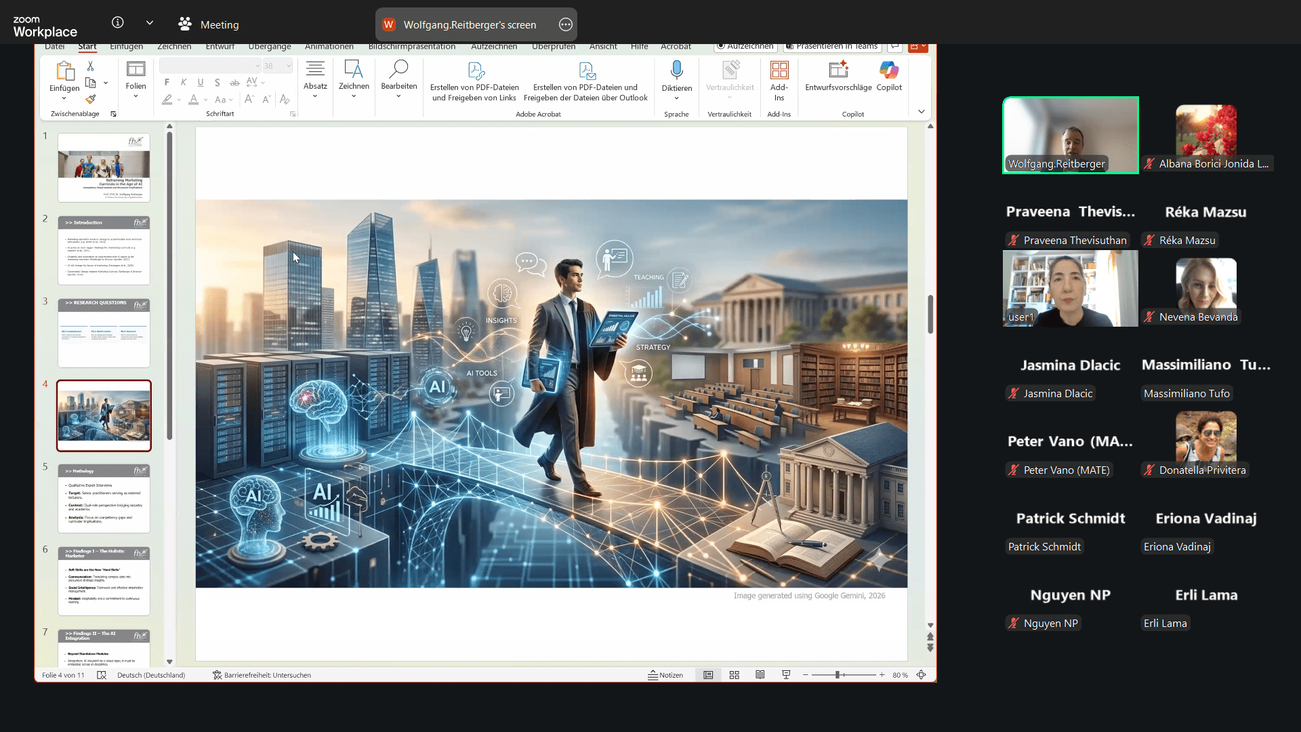
Task: Open reading view from status bar
Action: point(760,675)
